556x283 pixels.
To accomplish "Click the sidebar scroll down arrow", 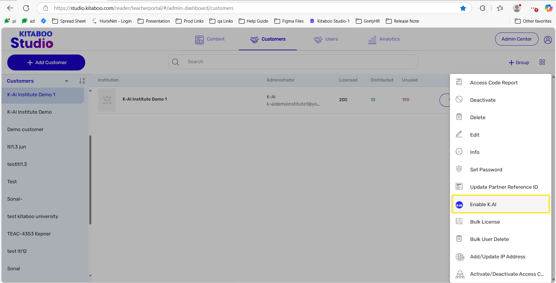I will coord(90,276).
